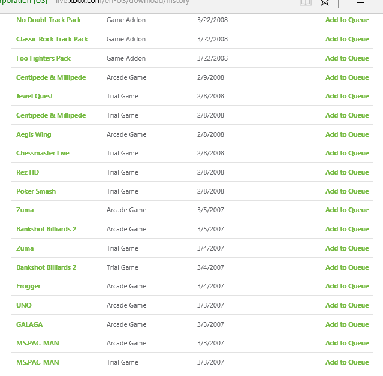This screenshot has width=383, height=376.
Task: Click 3/5/2007 date in Zuma Arcade row
Action: 210,210
